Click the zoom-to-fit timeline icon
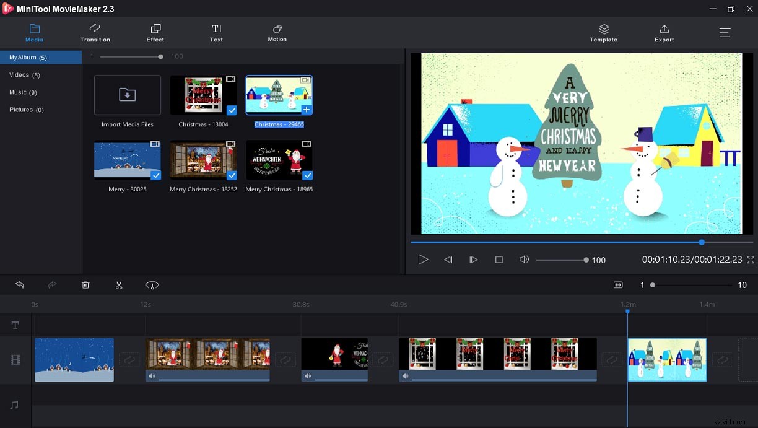This screenshot has width=758, height=428. (x=617, y=284)
